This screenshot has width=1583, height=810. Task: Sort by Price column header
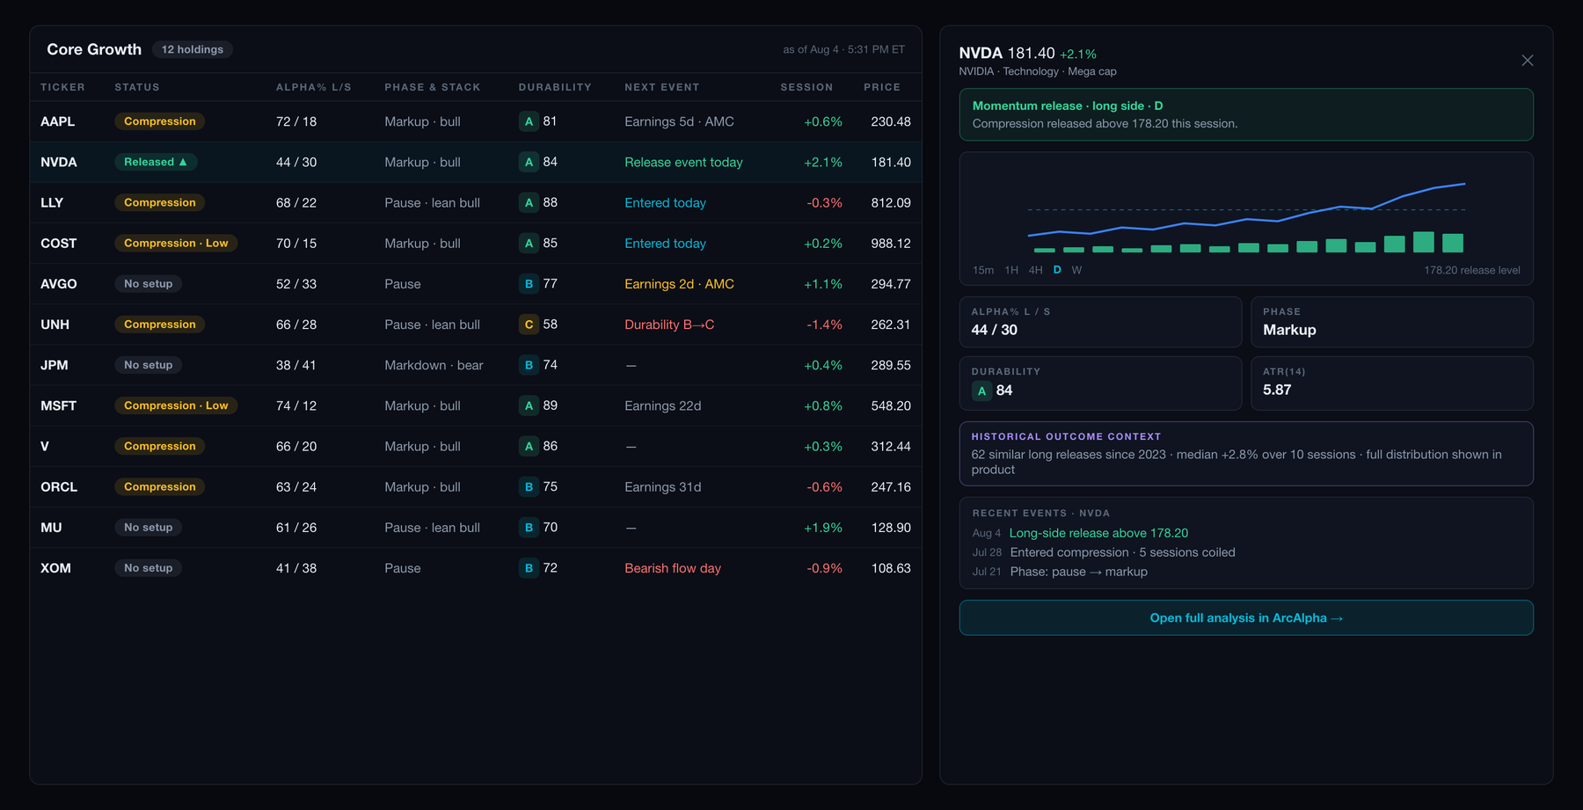pyautogui.click(x=882, y=87)
